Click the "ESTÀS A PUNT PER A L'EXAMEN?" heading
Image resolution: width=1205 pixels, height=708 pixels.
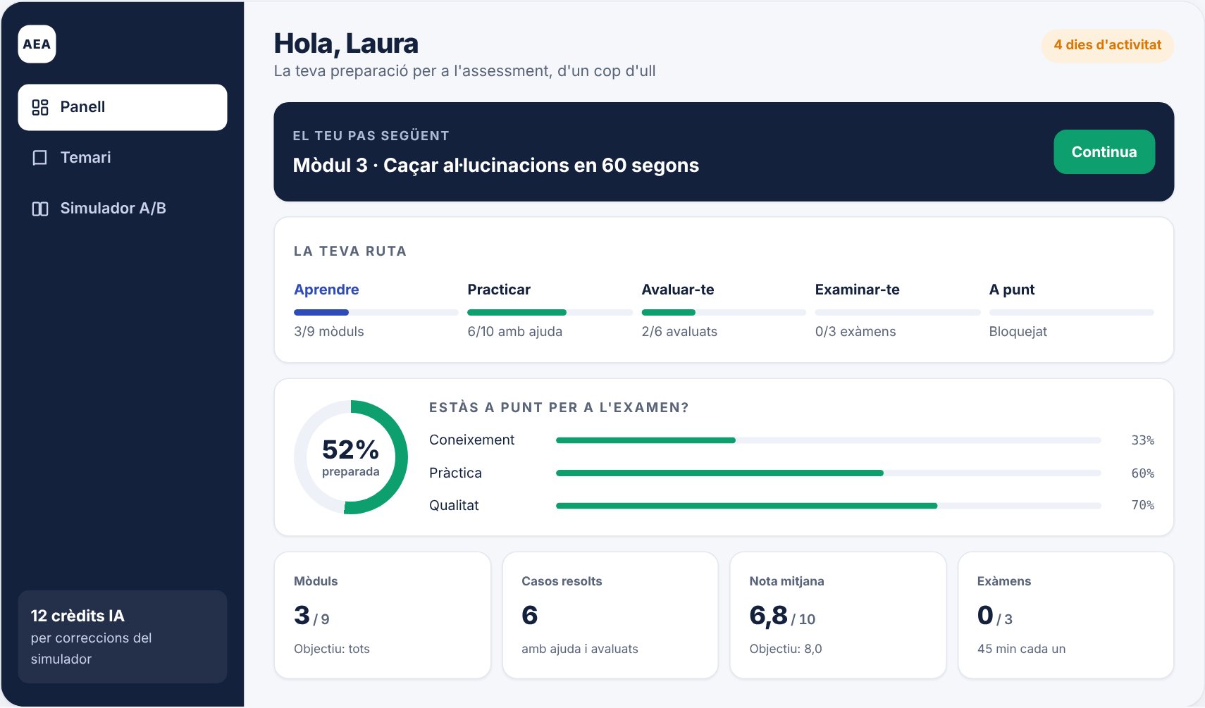tap(559, 408)
